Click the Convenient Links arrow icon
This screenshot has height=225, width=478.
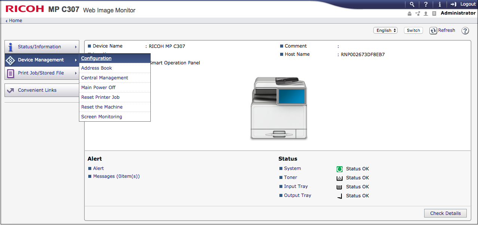(10, 90)
